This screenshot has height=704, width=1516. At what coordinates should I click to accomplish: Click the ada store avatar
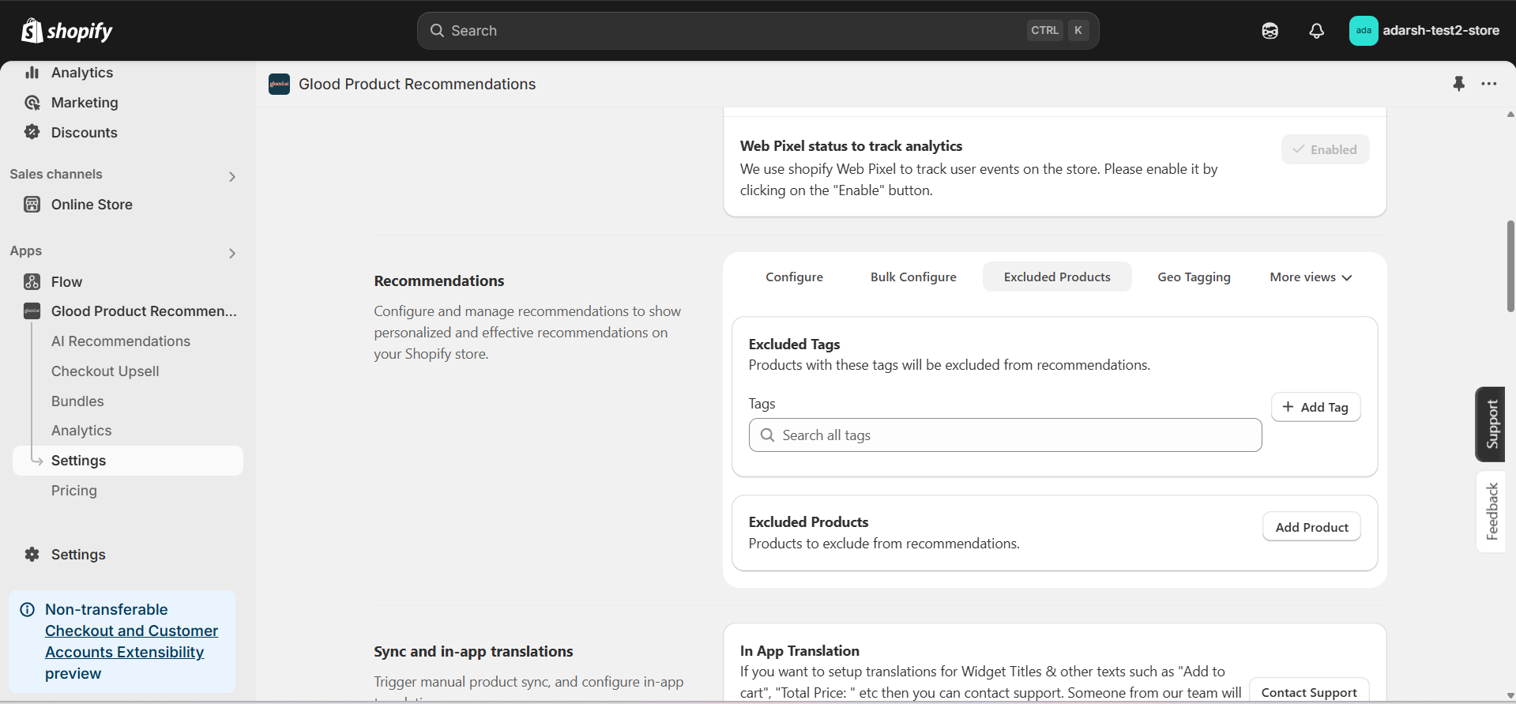(1364, 31)
